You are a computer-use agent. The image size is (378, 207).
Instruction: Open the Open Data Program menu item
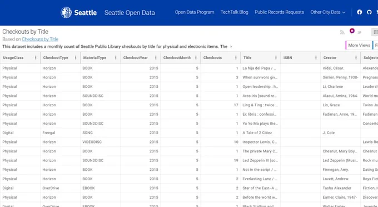pos(195,12)
